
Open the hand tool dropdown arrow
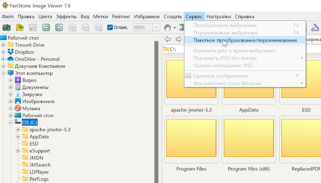[175, 28]
